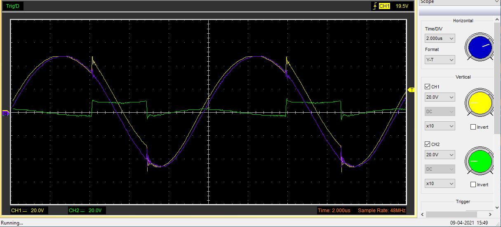The width and height of the screenshot is (501, 227).
Task: Click the Time: 2.000us readout
Action: (x=334, y=211)
